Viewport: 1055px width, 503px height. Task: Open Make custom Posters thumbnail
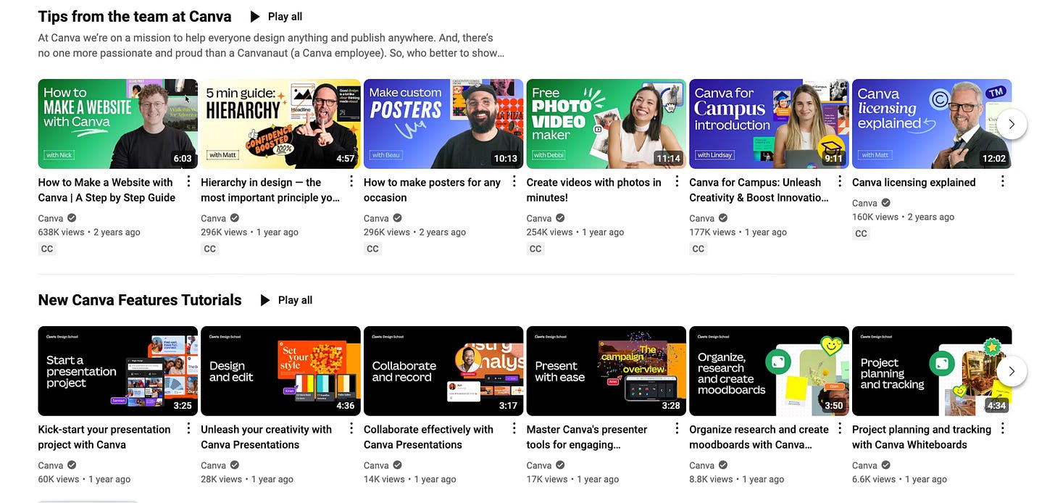[443, 124]
